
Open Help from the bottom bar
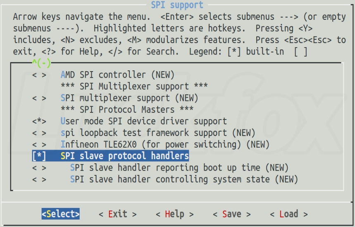pyautogui.click(x=174, y=214)
